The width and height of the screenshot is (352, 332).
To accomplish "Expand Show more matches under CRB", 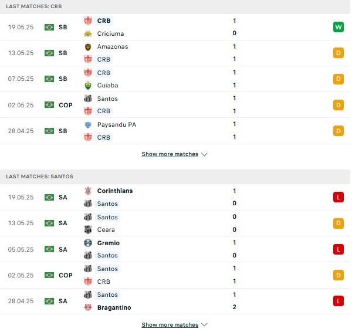I will pyautogui.click(x=170, y=154).
